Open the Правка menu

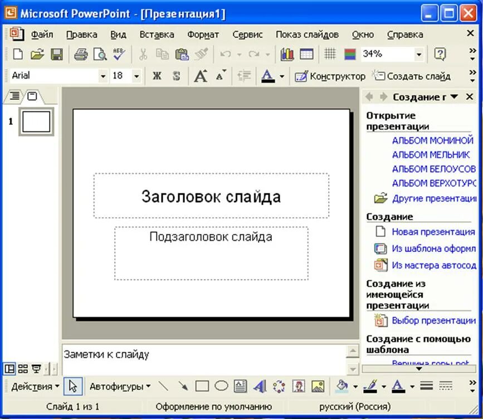(x=82, y=35)
